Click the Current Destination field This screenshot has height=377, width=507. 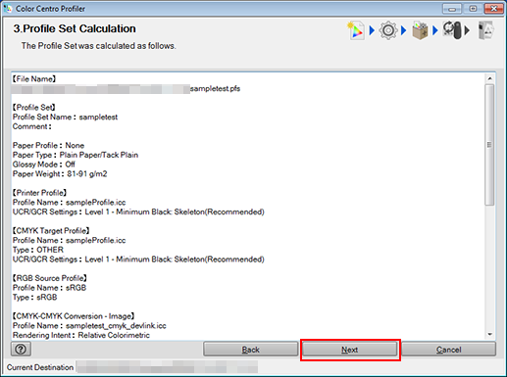167,367
